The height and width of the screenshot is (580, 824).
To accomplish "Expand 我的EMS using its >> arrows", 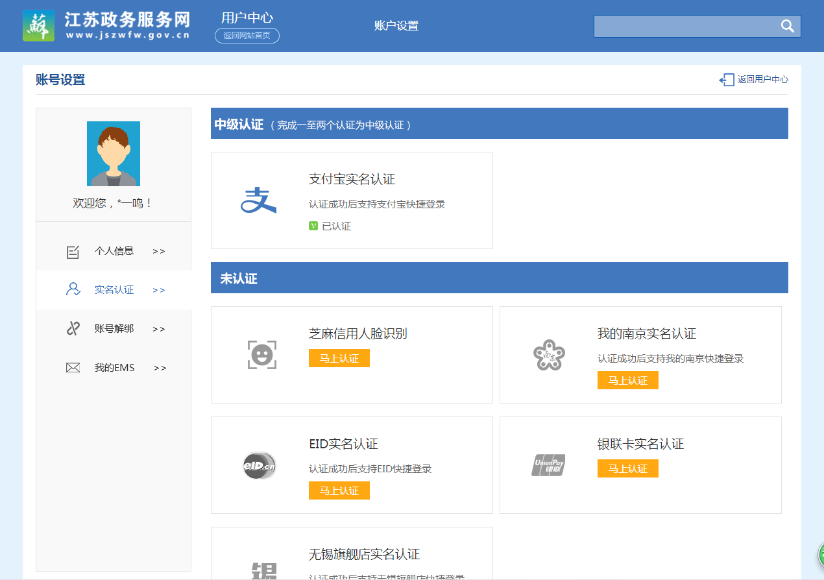I will [x=160, y=368].
